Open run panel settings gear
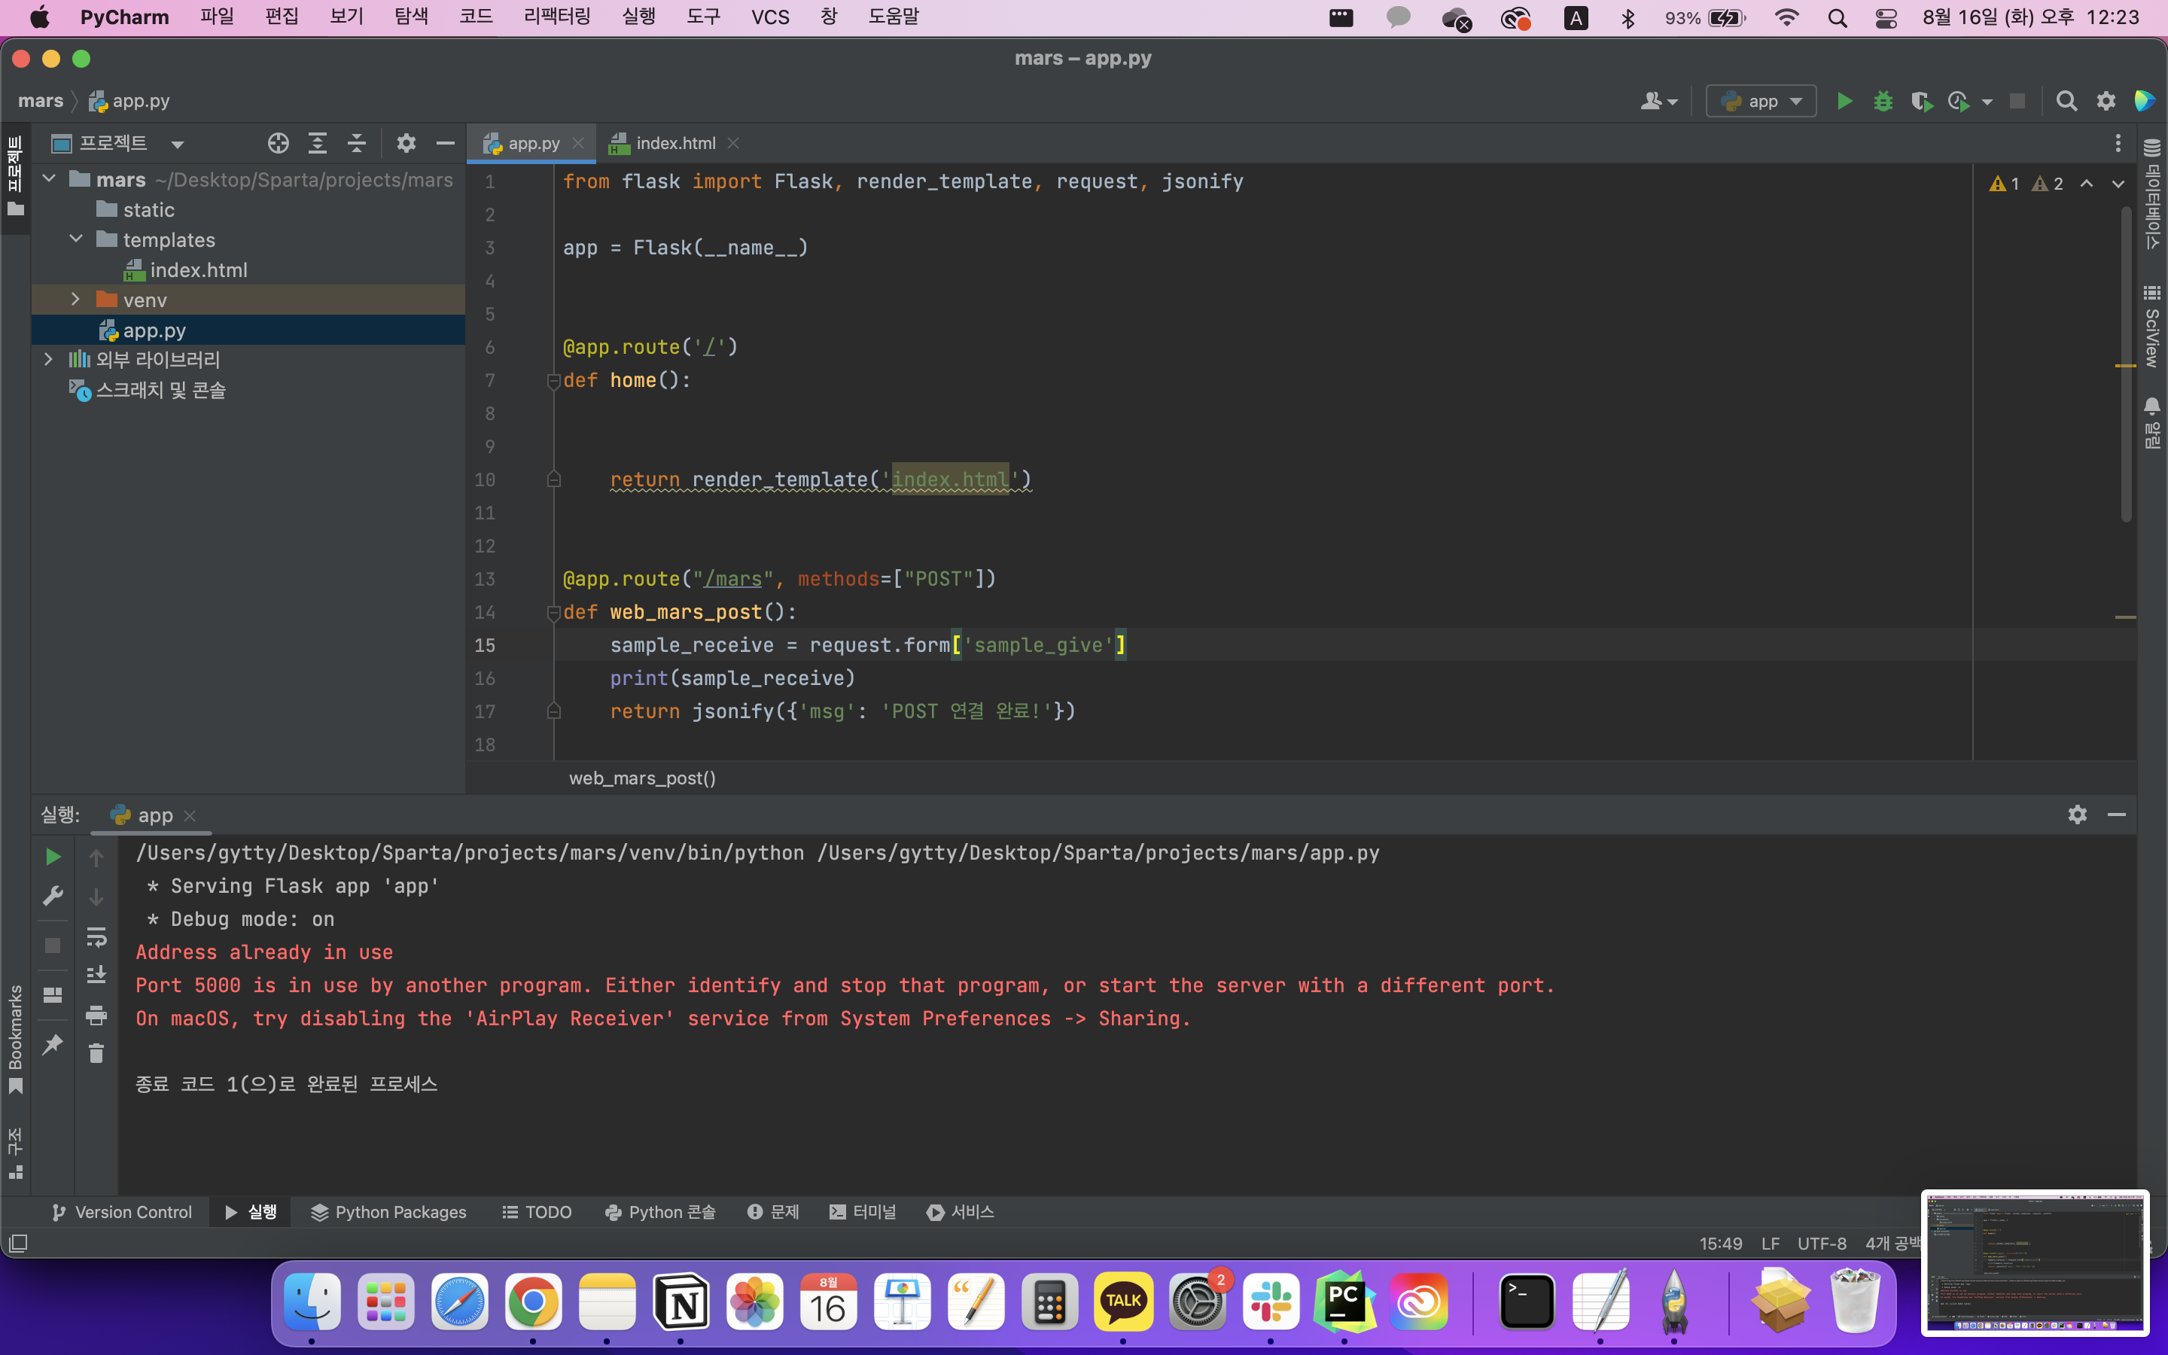This screenshot has width=2168, height=1355. click(x=2078, y=814)
